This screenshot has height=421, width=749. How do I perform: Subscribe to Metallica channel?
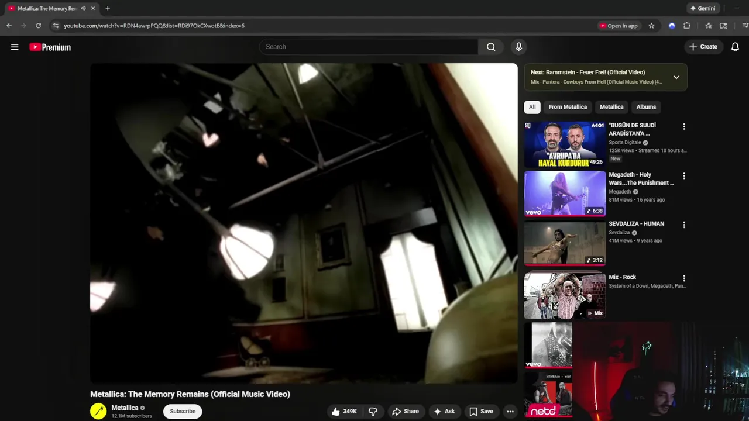[x=183, y=412]
